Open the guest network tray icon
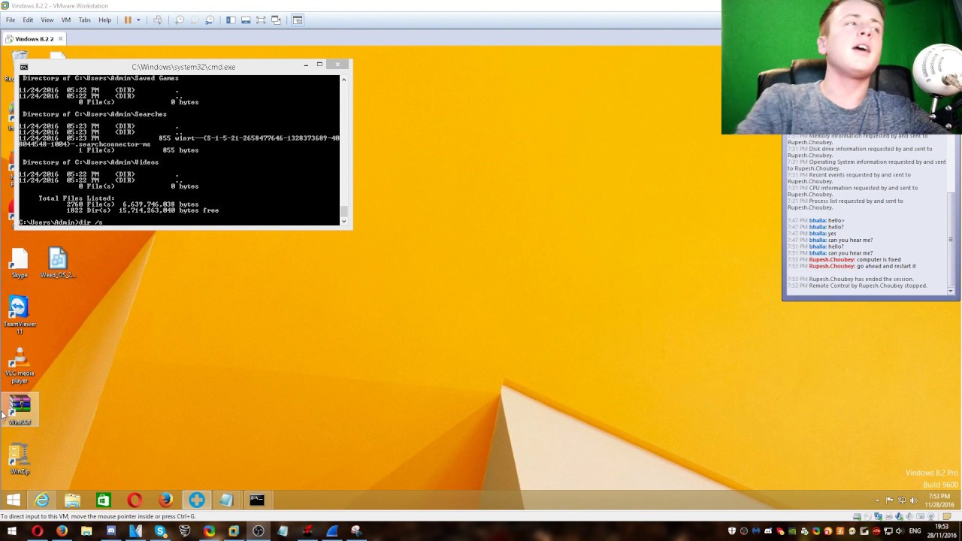962x541 pixels. click(x=902, y=500)
